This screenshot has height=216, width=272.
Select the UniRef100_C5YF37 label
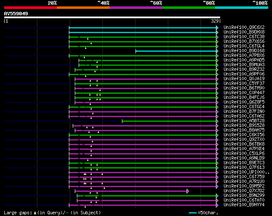244,84
